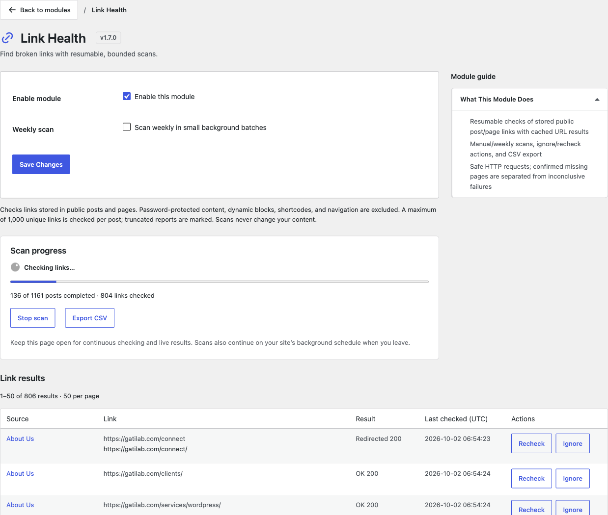Click the Actions column header
Image resolution: width=608 pixels, height=515 pixels.
523,419
